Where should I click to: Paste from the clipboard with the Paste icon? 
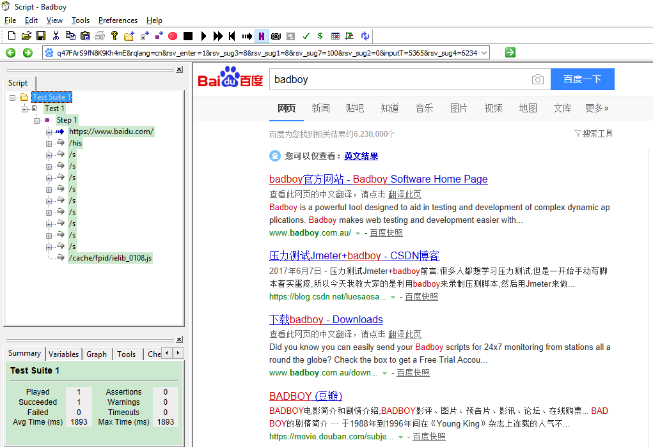pyautogui.click(x=85, y=36)
